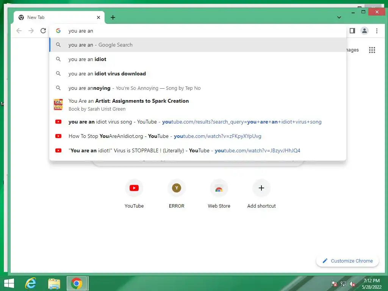The image size is (388, 291).
Task: Open 'How To Stop YouAreAnIdiot.org' YouTube link
Action: 198,136
